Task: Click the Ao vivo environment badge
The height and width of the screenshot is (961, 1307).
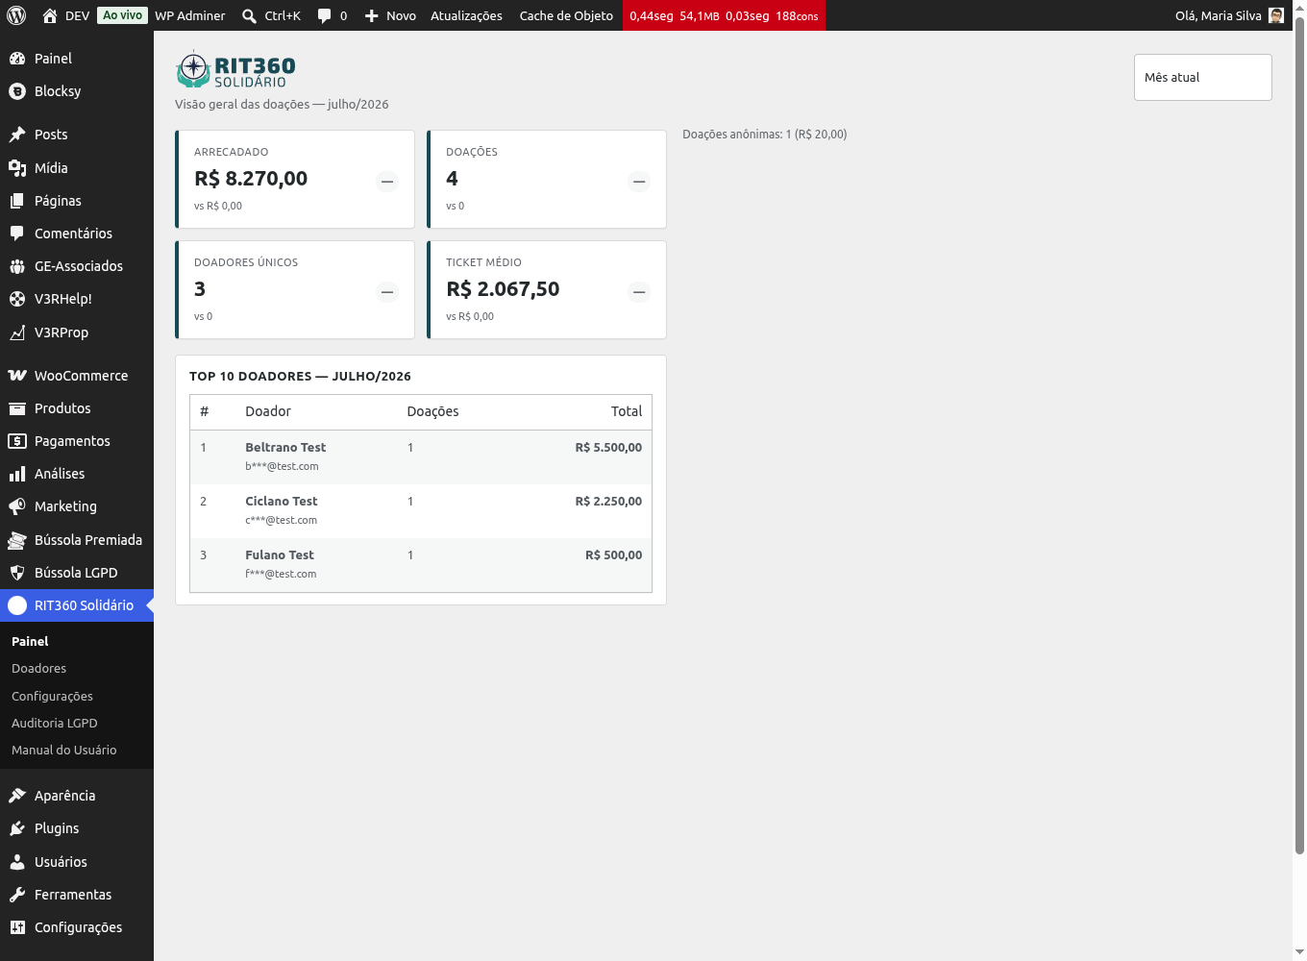Action: (123, 15)
